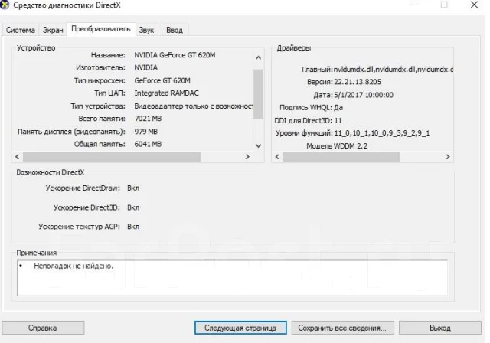Screen dimensions: 490x343
Task: Select Ускорение текстур AGP Вкл value
Action: [133, 227]
